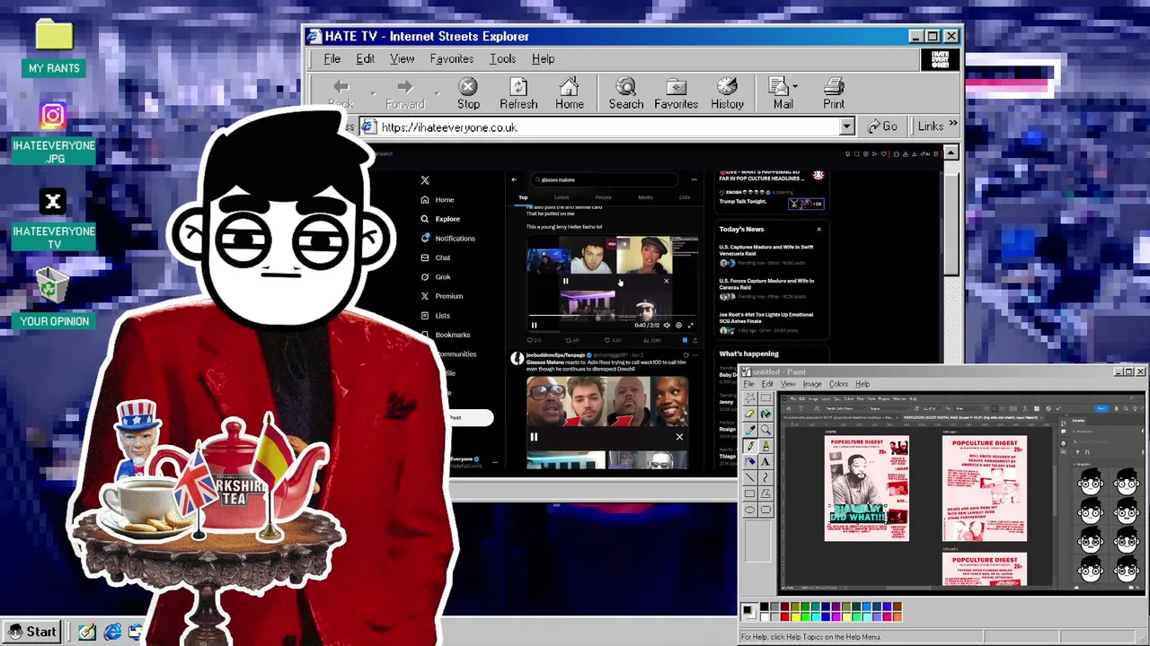This screenshot has width=1150, height=646.
Task: Open the Mail button dropdown arrow
Action: (x=795, y=87)
